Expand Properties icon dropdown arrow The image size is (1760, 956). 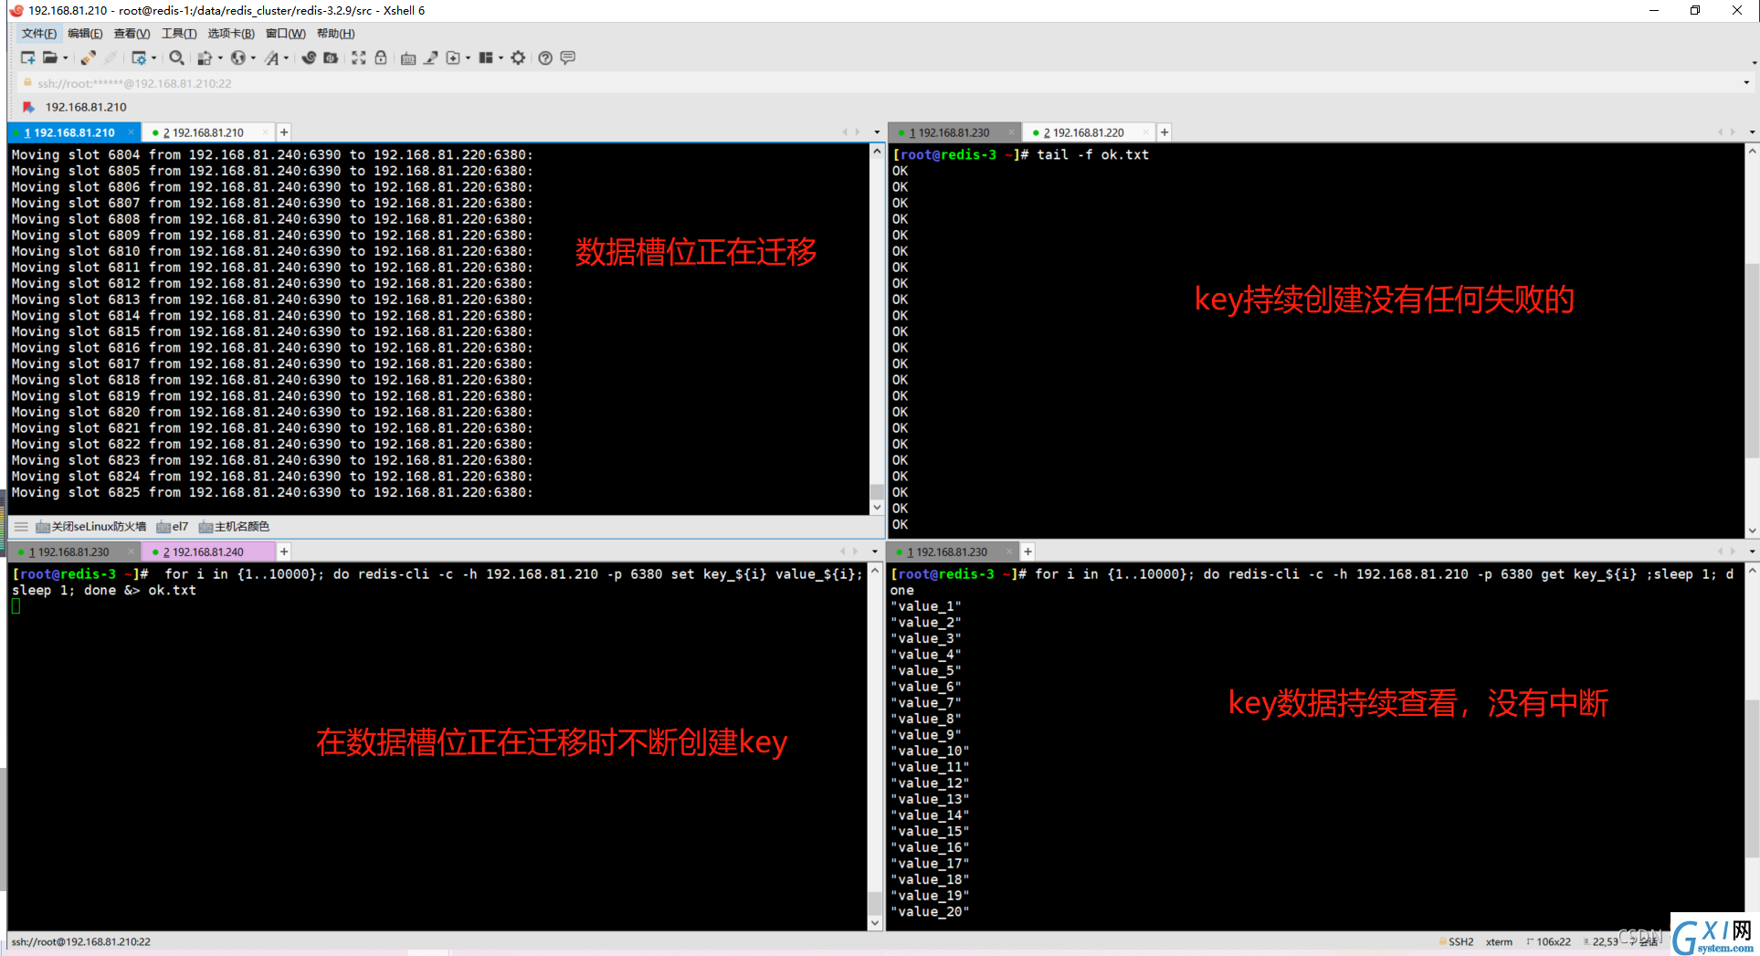(153, 58)
